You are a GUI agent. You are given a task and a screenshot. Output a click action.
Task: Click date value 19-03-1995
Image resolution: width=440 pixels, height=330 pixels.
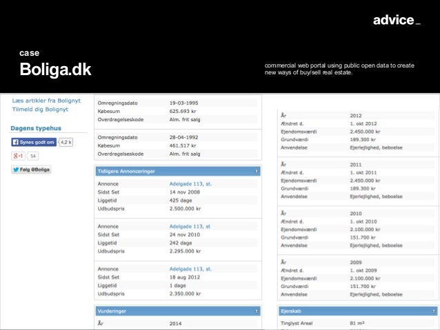tap(184, 103)
